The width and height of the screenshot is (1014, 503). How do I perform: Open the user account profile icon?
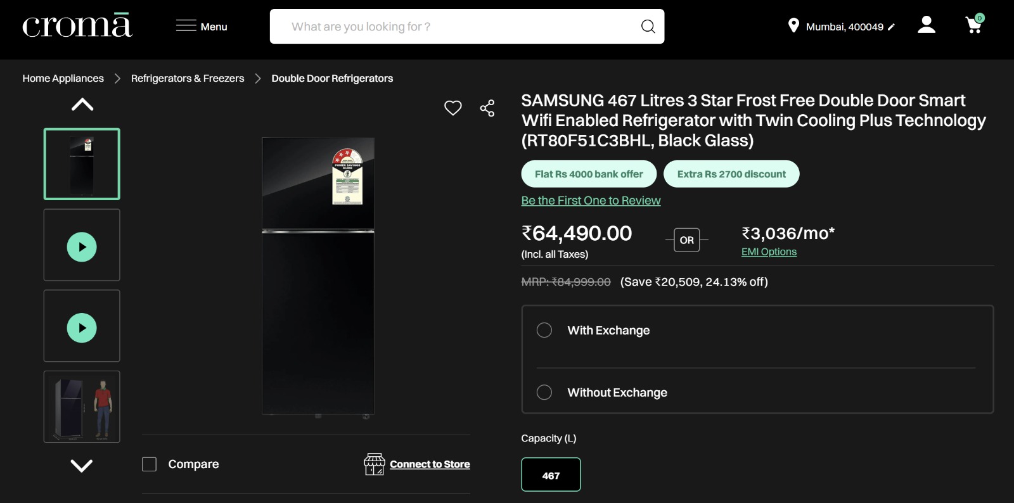point(927,25)
